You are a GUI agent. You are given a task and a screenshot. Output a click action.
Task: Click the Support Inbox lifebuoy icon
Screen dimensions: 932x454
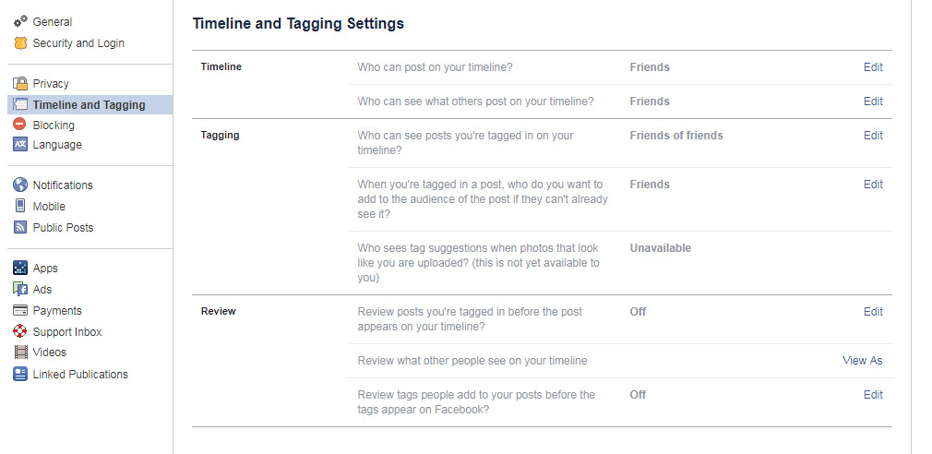pos(20,331)
